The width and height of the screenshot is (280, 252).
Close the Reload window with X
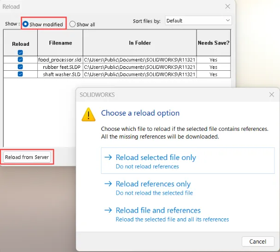228,6
